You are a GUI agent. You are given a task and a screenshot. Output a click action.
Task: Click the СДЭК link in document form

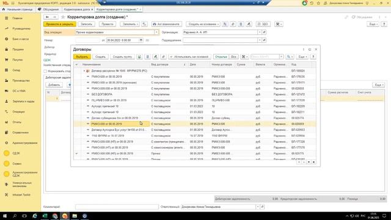46,60
